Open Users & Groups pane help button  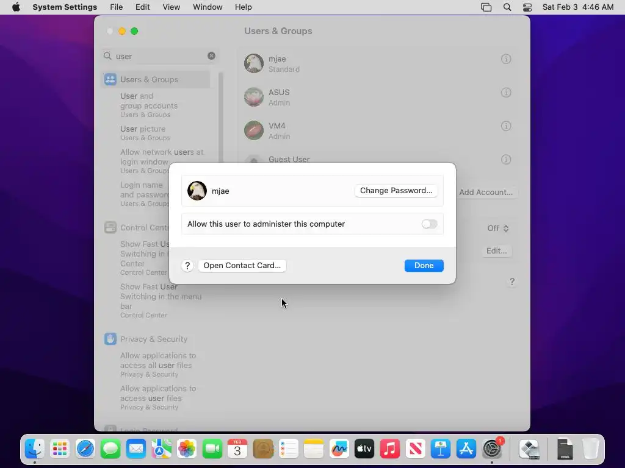512,282
